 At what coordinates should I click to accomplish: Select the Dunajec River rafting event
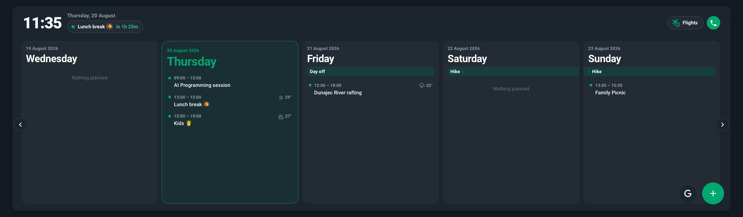point(371,89)
